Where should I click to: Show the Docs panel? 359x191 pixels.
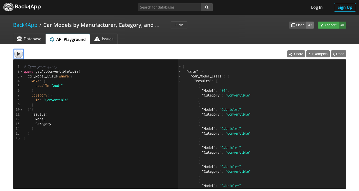338,54
